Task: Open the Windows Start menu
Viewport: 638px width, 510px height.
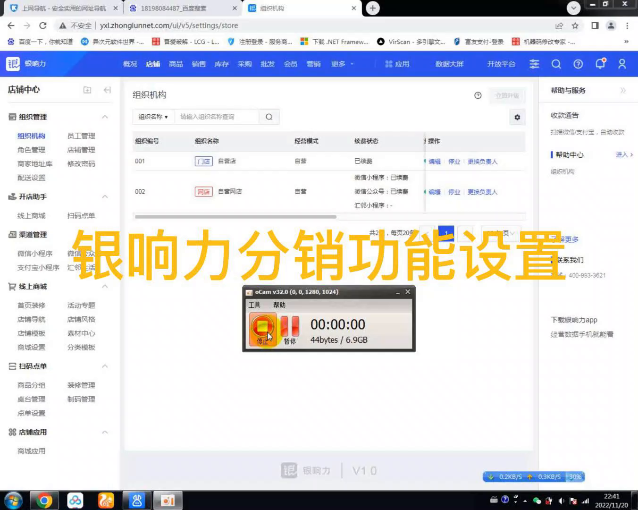Action: coord(13,501)
